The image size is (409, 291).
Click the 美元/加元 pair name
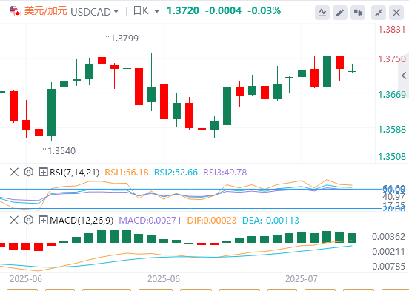[x=46, y=11]
